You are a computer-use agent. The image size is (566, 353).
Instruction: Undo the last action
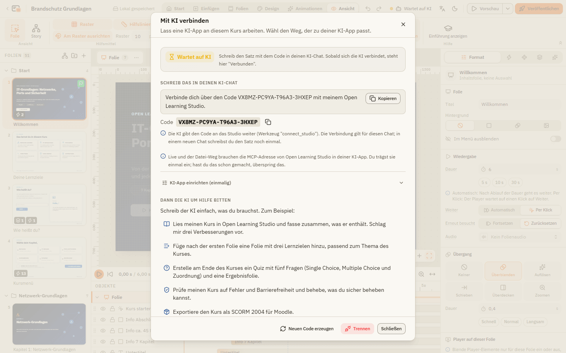click(368, 9)
